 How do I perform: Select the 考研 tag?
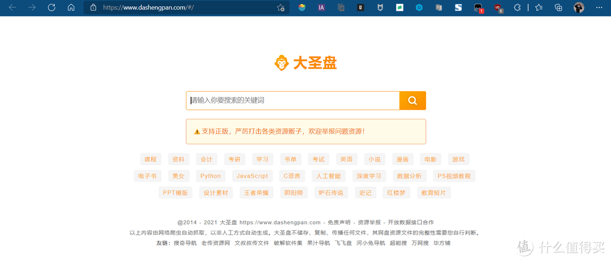tap(235, 159)
